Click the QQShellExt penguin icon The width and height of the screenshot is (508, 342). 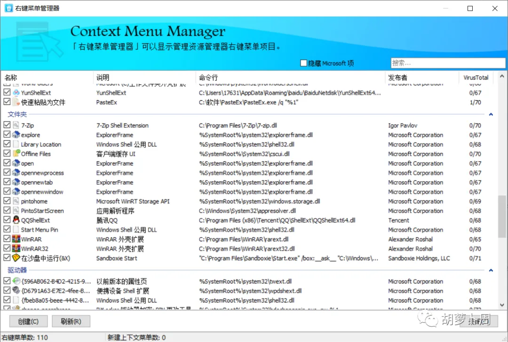pos(16,220)
